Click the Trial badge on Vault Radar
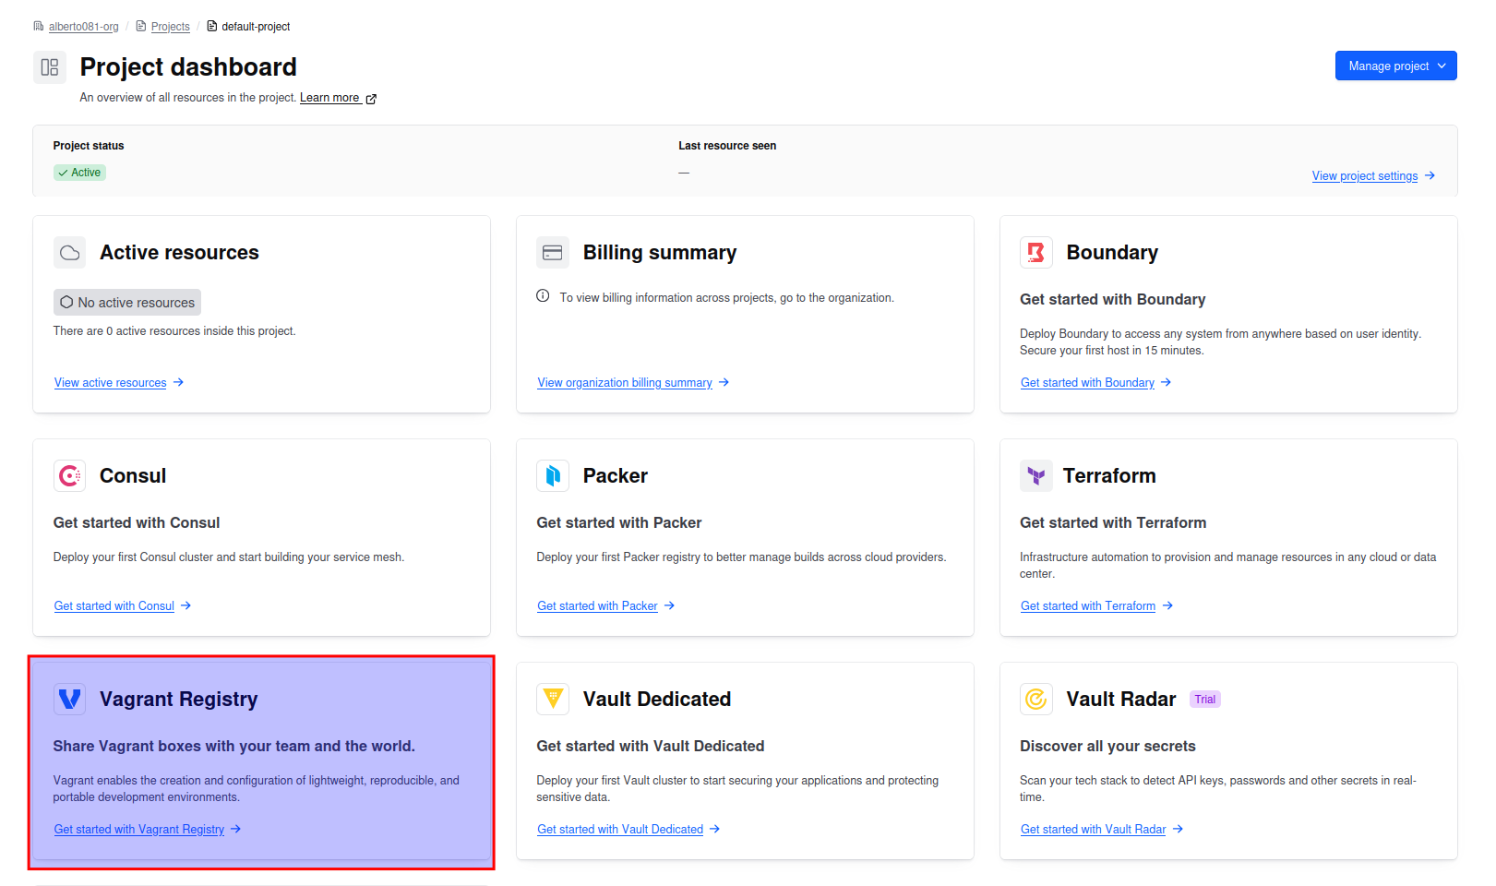 [1204, 700]
